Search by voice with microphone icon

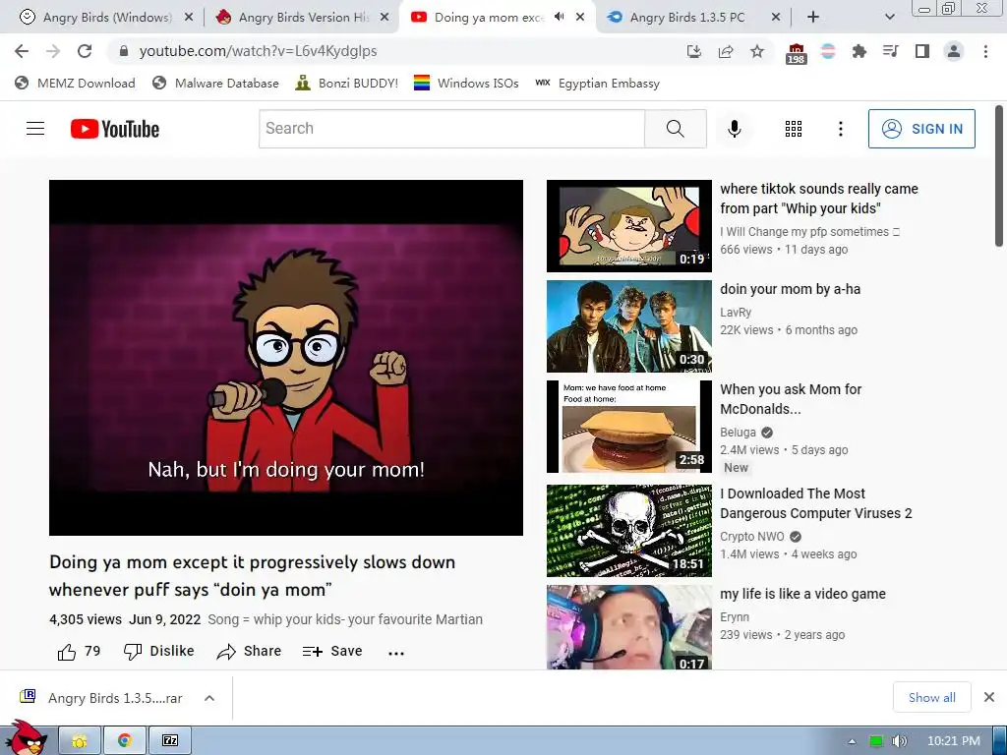click(x=734, y=129)
